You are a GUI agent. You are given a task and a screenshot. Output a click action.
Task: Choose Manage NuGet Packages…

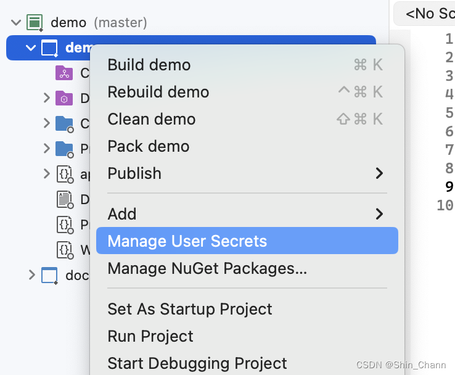207,268
